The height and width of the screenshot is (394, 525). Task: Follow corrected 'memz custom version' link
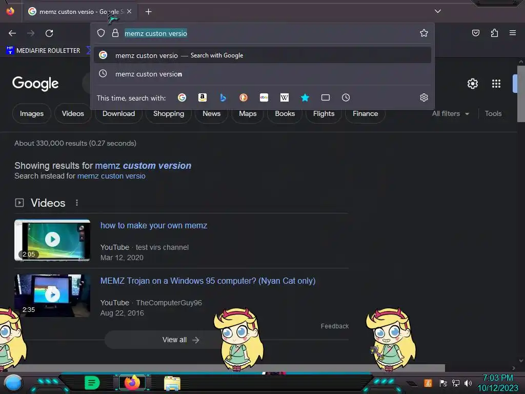tap(143, 166)
